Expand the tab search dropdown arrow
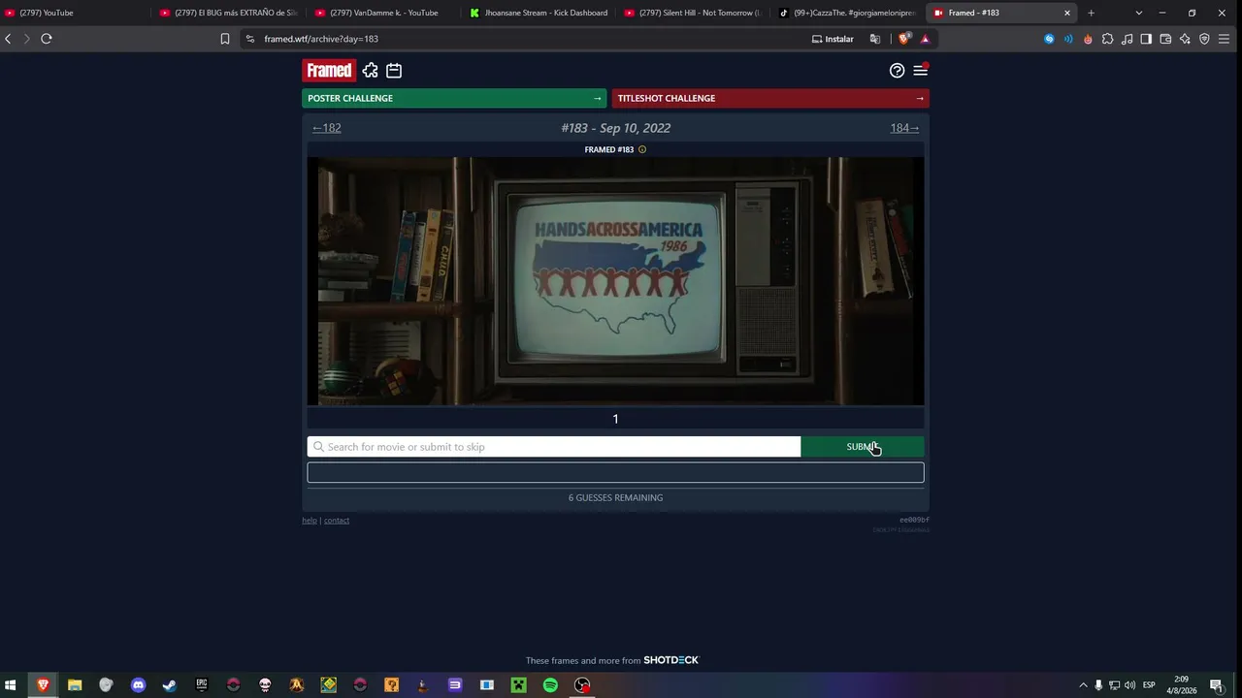Screen dimensions: 1242x698 click(1138, 13)
